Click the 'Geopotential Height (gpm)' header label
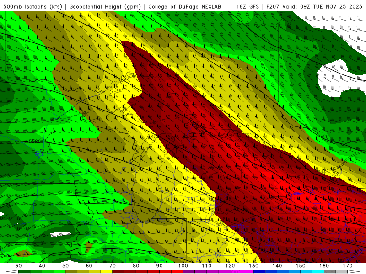 click(x=105, y=6)
